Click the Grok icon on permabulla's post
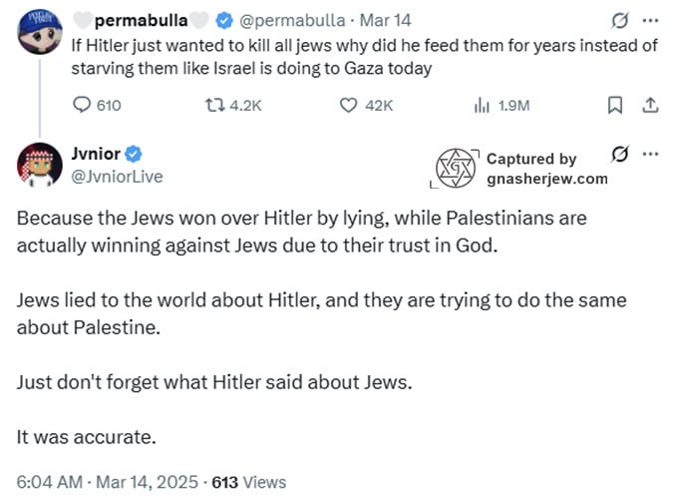678x503 pixels. pos(619,19)
